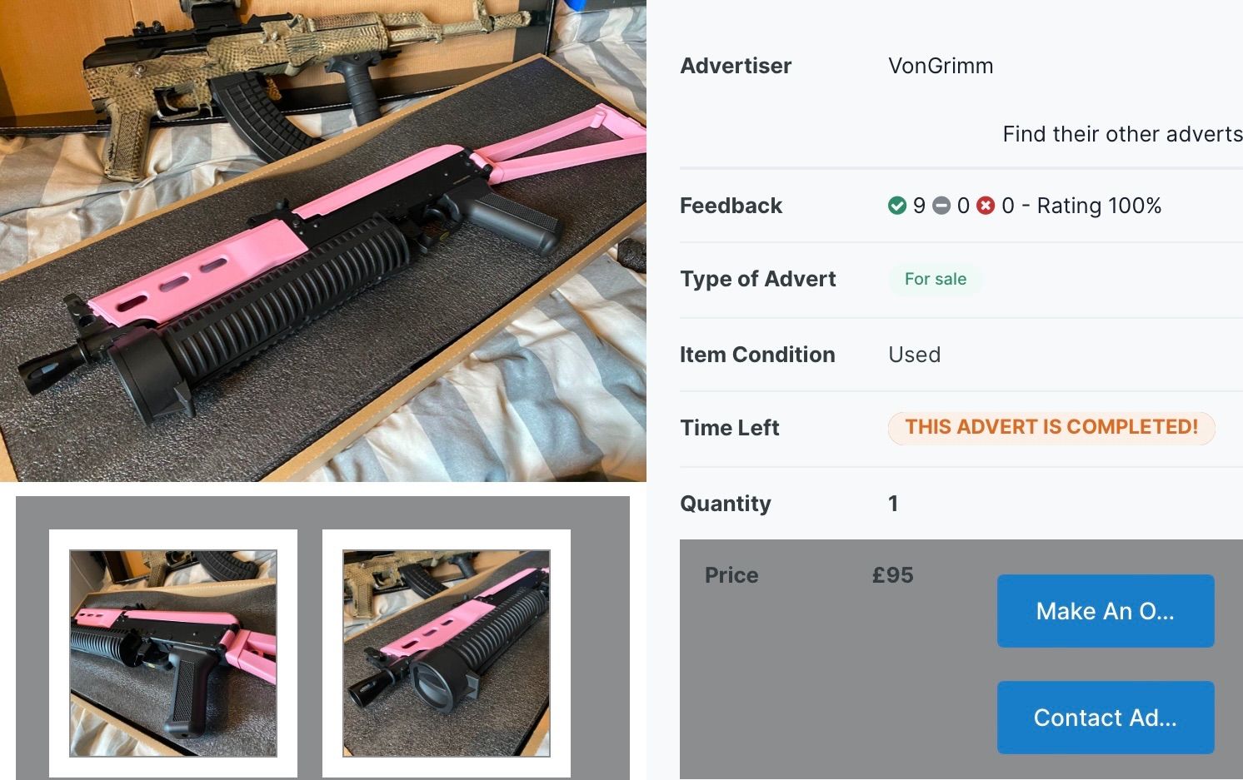Select the thumbnail showing the muzzle view
The height and width of the screenshot is (780, 1243).
click(x=447, y=653)
